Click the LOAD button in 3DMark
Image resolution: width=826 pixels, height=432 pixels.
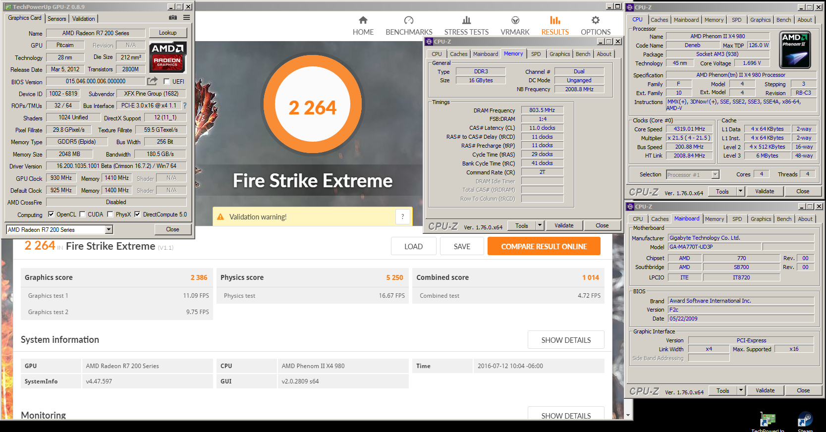pos(414,246)
